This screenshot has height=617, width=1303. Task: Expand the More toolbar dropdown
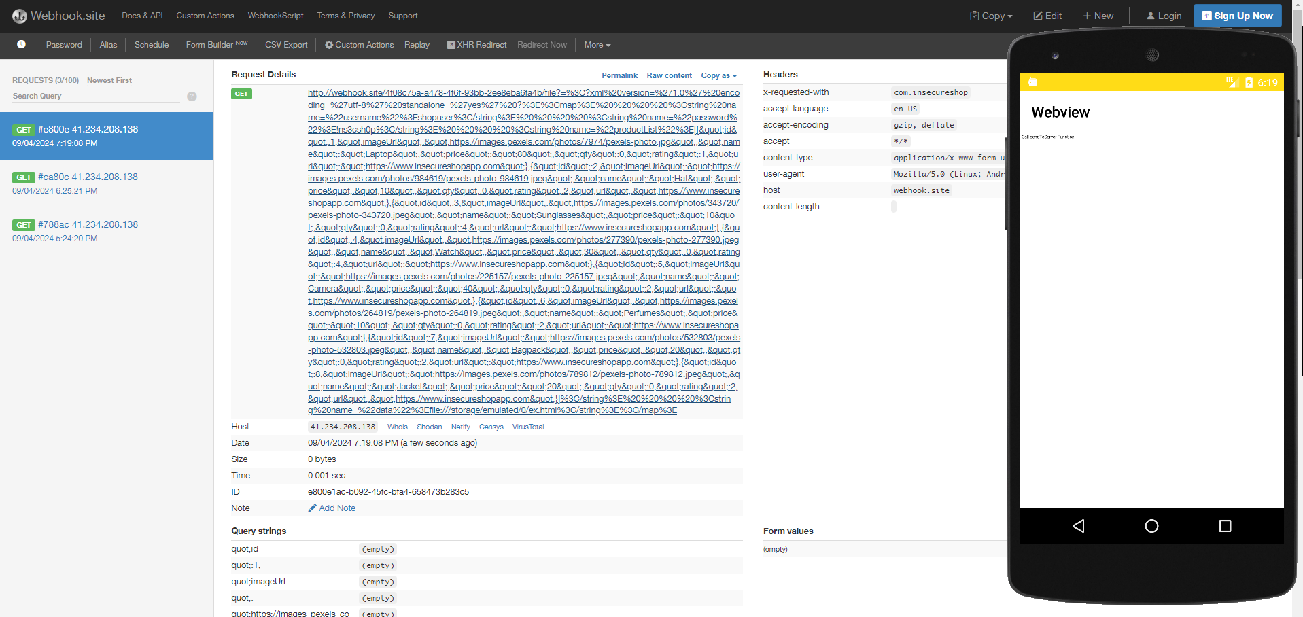click(x=596, y=44)
